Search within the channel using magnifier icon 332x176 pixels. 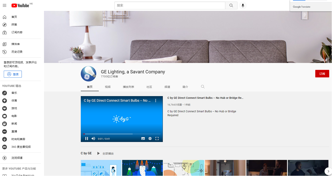tap(203, 87)
